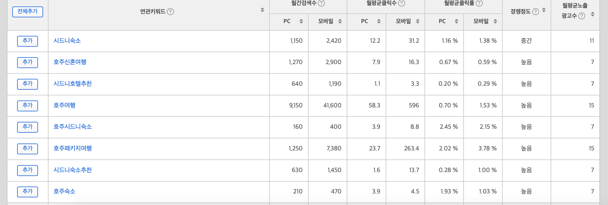Sort by 연관키워드 column arrows
This screenshot has height=205, width=608.
(262, 10)
